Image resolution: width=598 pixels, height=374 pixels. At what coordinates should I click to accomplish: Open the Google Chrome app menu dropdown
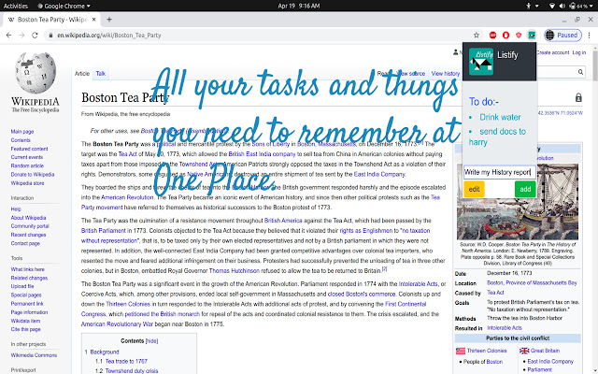64,6
